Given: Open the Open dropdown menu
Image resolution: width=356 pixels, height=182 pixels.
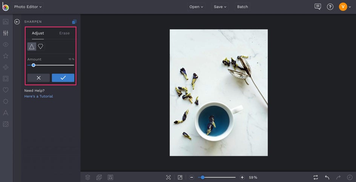Looking at the screenshot, I should tap(196, 7).
